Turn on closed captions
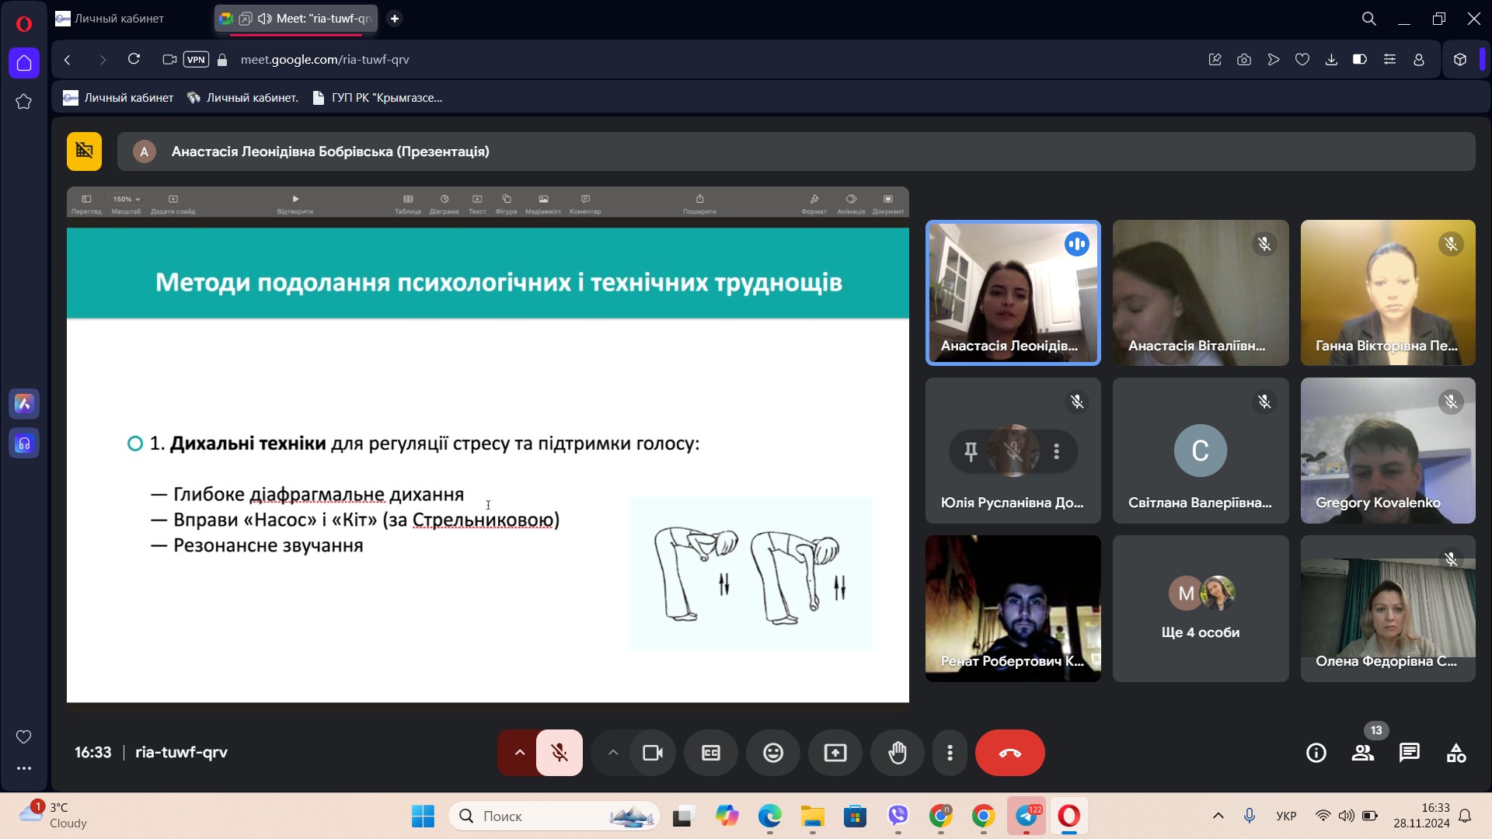 pos(711,753)
